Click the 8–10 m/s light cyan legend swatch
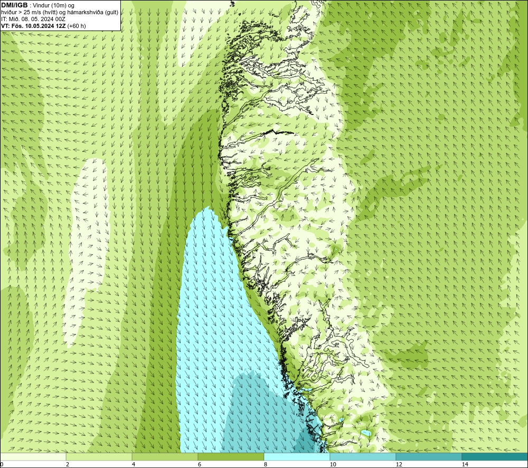 (297, 456)
